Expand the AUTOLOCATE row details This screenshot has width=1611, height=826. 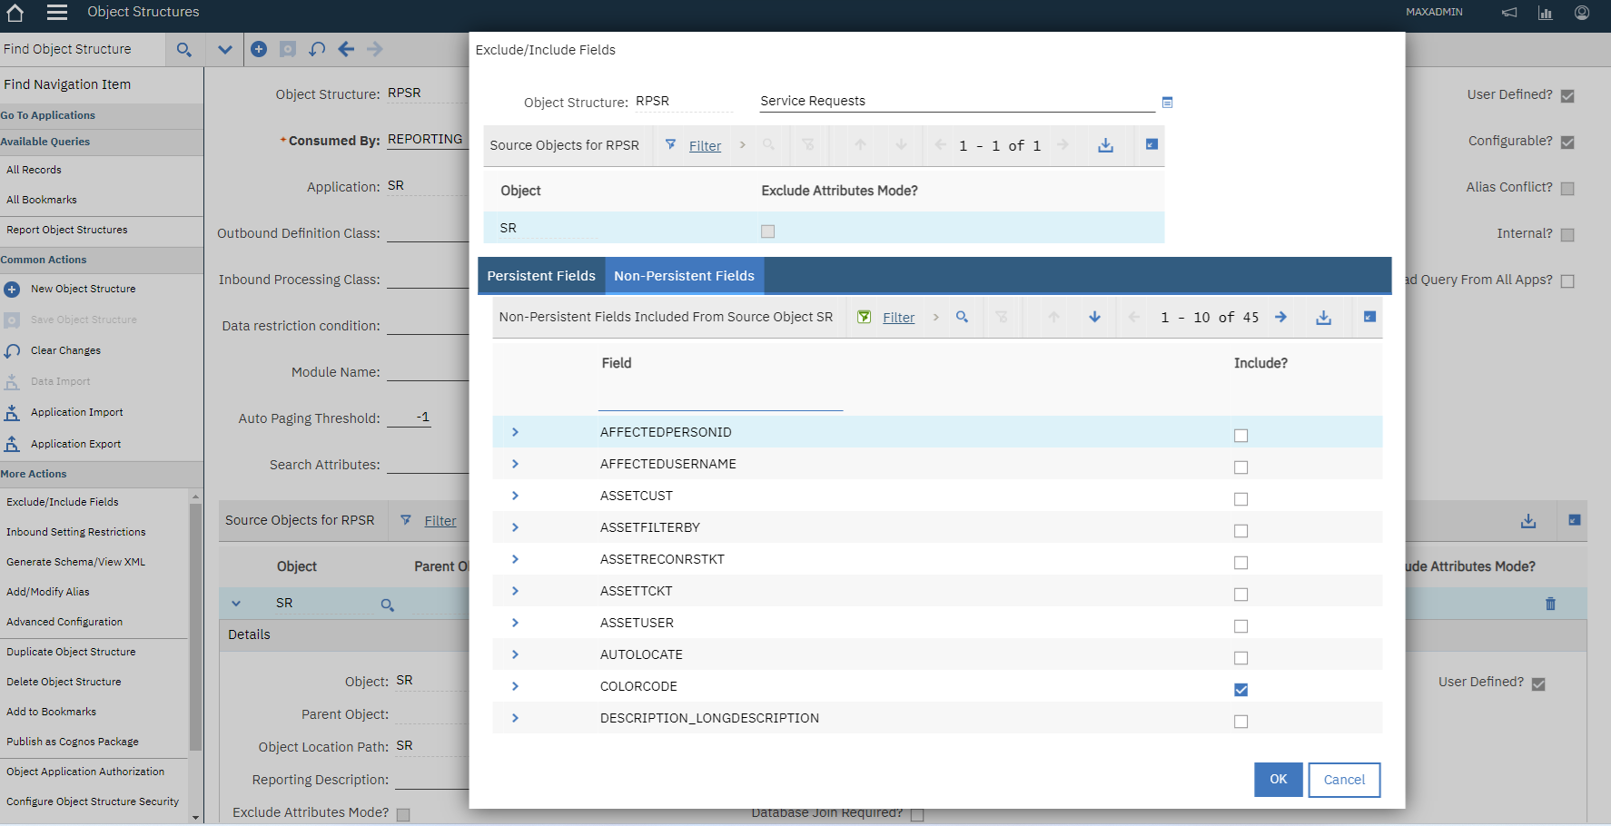pos(515,654)
